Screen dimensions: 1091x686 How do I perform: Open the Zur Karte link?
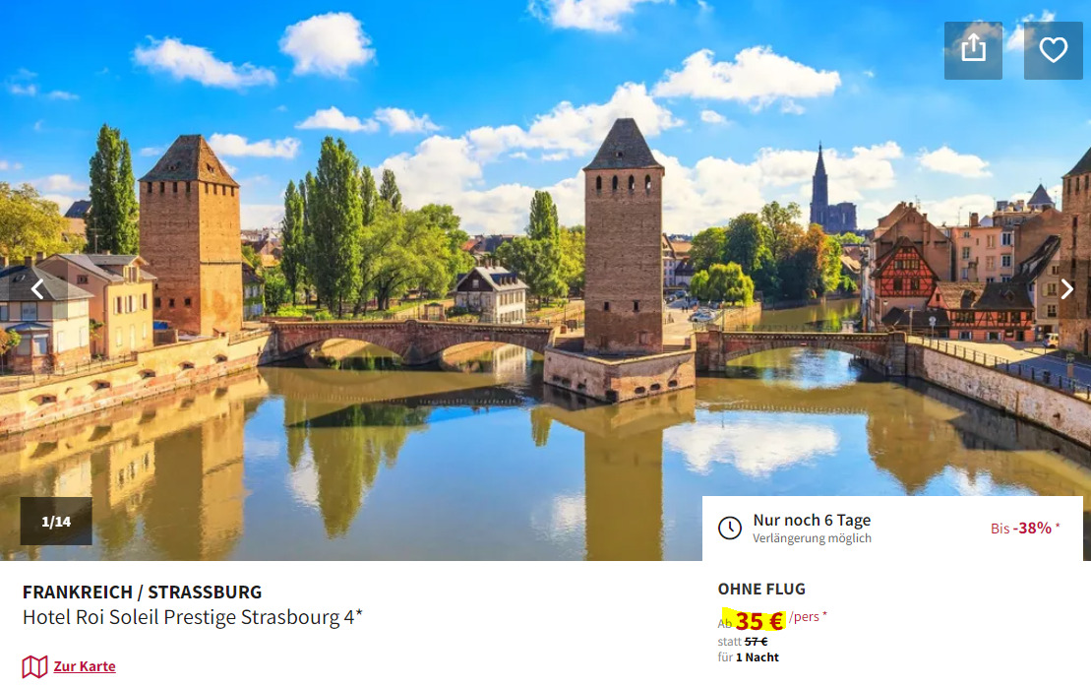[85, 666]
